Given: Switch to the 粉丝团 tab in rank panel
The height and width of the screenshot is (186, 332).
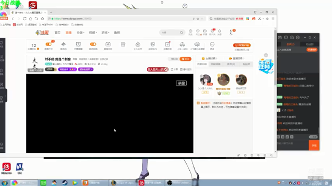Looking at the screenshot, I should (x=246, y=64).
